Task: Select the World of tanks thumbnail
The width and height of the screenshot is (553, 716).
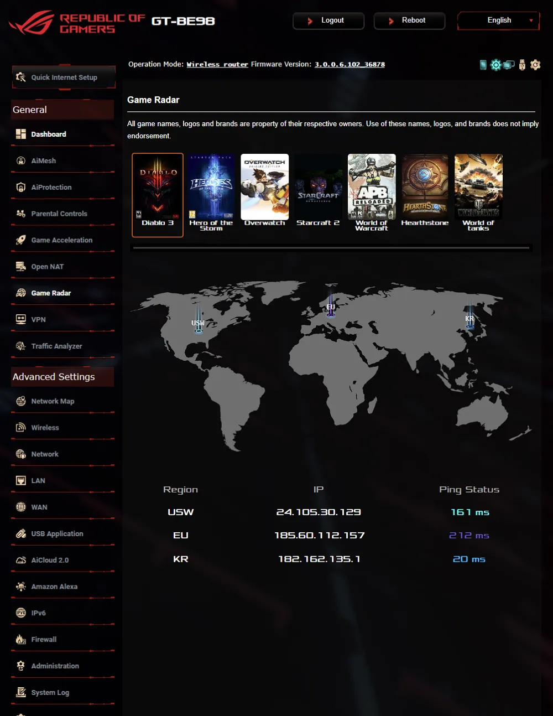Action: [x=478, y=193]
